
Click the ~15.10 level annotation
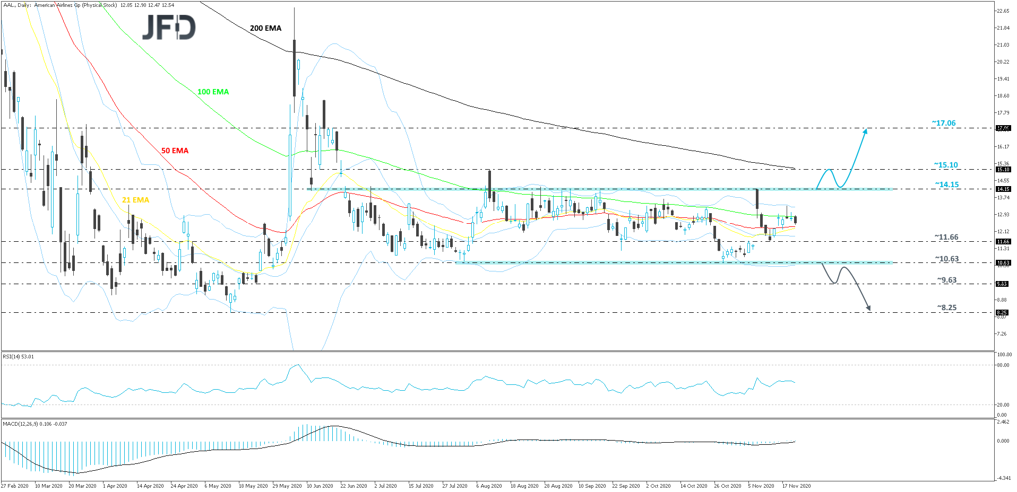[x=946, y=165]
